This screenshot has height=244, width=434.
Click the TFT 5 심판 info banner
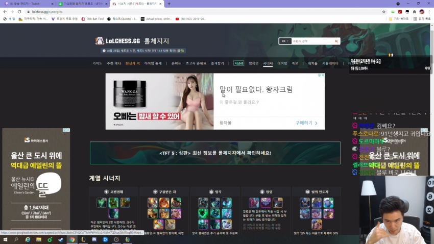coord(215,153)
